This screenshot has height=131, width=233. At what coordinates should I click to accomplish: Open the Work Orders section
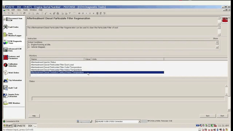(11, 73)
